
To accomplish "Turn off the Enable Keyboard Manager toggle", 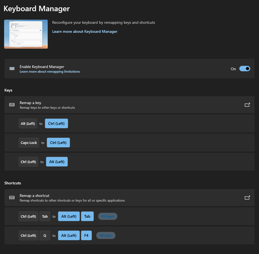I will pos(245,69).
